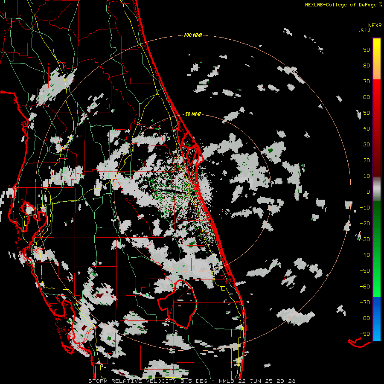The width and height of the screenshot is (384, 384).
Task: Click the bright green segment near -60 on the color bar
Action: coord(377,287)
